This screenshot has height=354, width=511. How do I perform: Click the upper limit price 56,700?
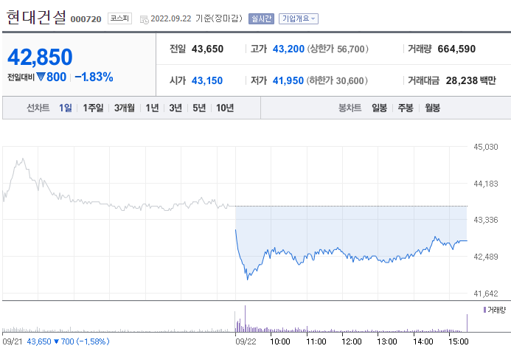click(351, 49)
